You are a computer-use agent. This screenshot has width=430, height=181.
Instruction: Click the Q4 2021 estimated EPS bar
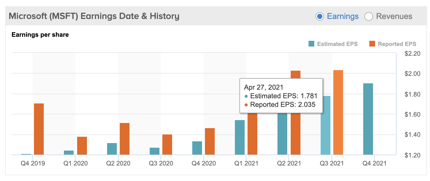coord(368,119)
